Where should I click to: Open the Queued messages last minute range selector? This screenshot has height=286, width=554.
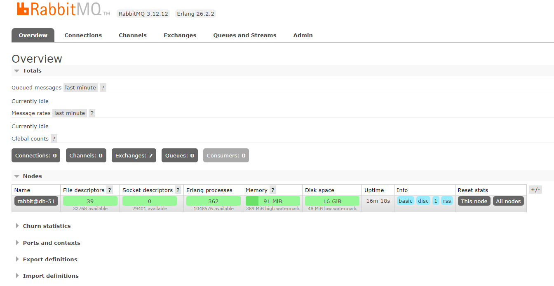point(80,87)
